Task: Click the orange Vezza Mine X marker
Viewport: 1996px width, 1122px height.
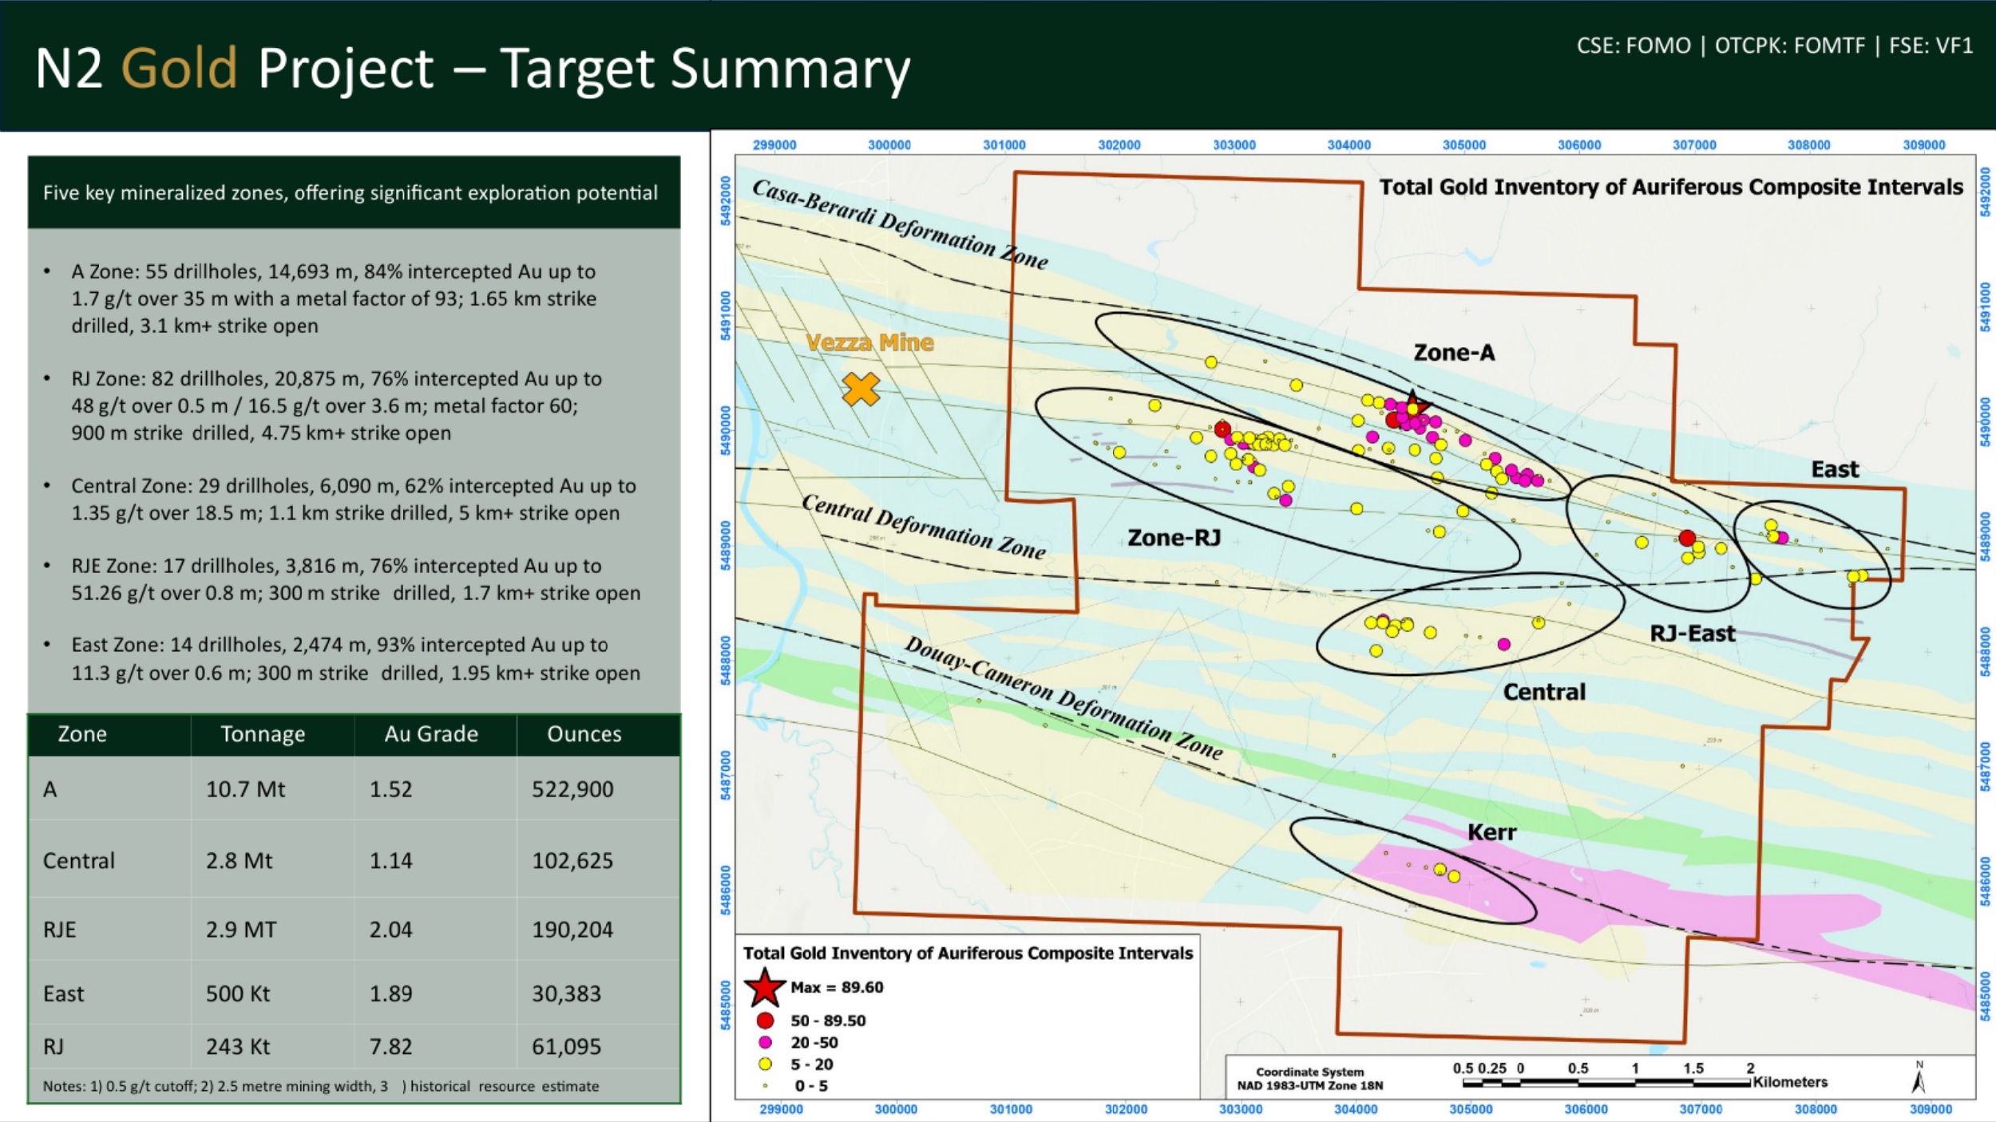Action: coord(861,389)
